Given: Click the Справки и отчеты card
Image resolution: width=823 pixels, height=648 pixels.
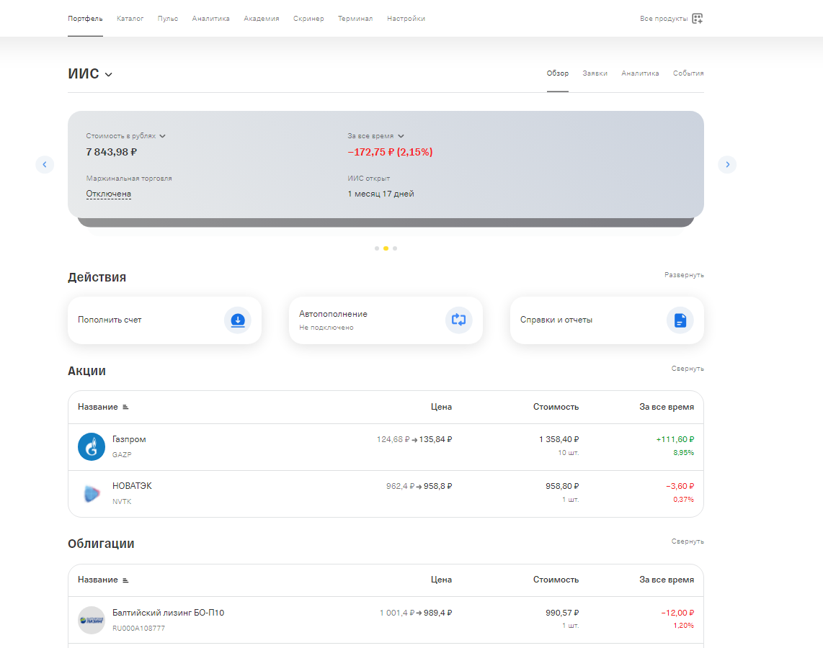Looking at the screenshot, I should click(x=607, y=320).
